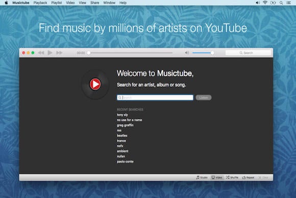Click the red Musictube play logo

click(95, 84)
